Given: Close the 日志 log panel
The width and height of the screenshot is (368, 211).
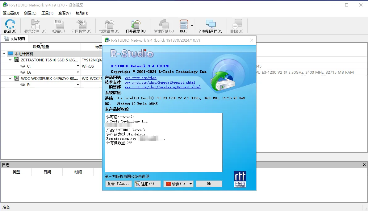Looking at the screenshot, I should click(x=364, y=165).
